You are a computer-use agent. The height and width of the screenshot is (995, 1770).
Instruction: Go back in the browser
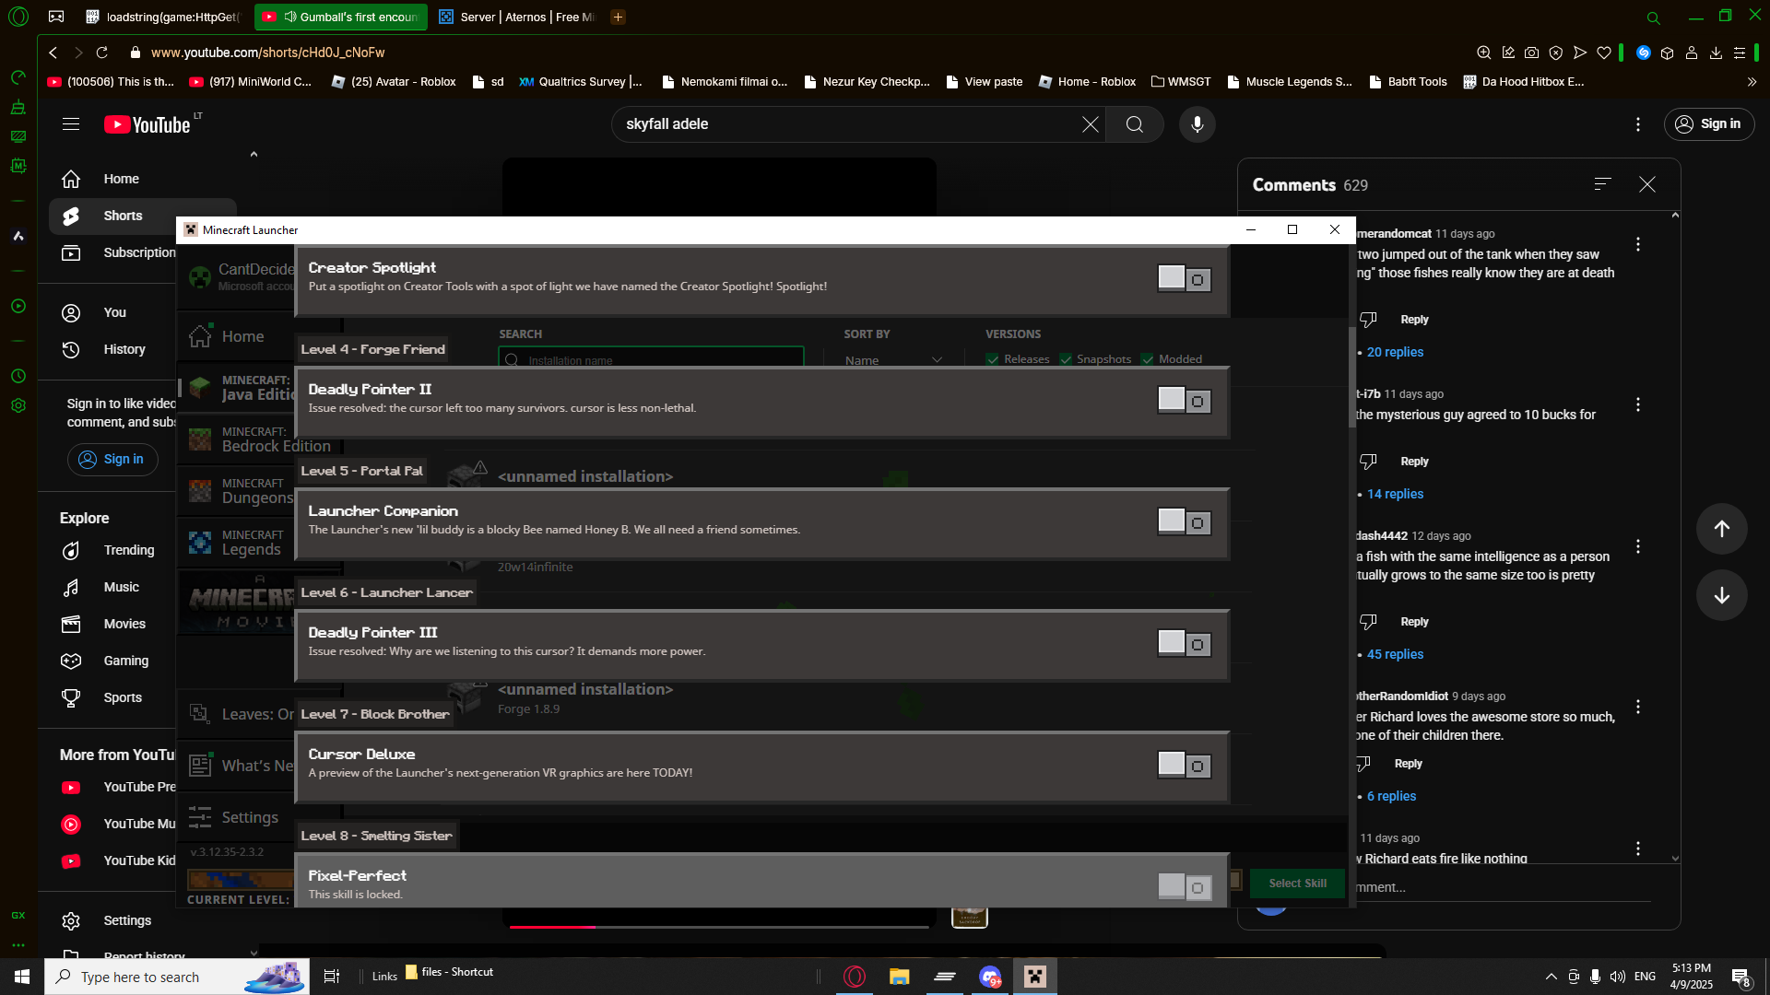click(x=53, y=53)
